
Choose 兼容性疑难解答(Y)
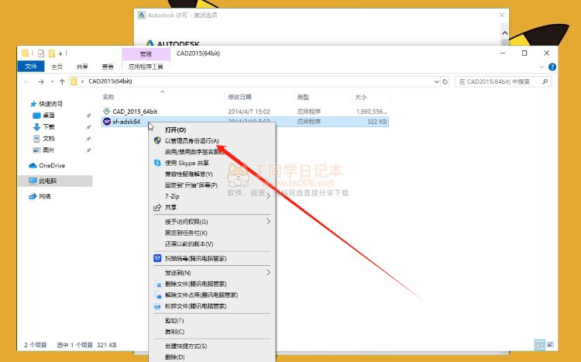coord(212,174)
